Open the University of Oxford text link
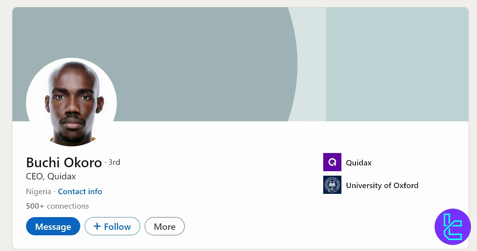 [382, 185]
